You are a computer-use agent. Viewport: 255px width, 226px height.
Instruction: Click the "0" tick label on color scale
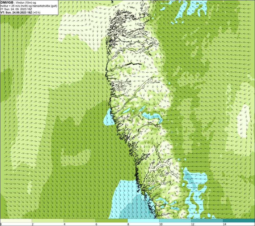[x=1, y=224]
